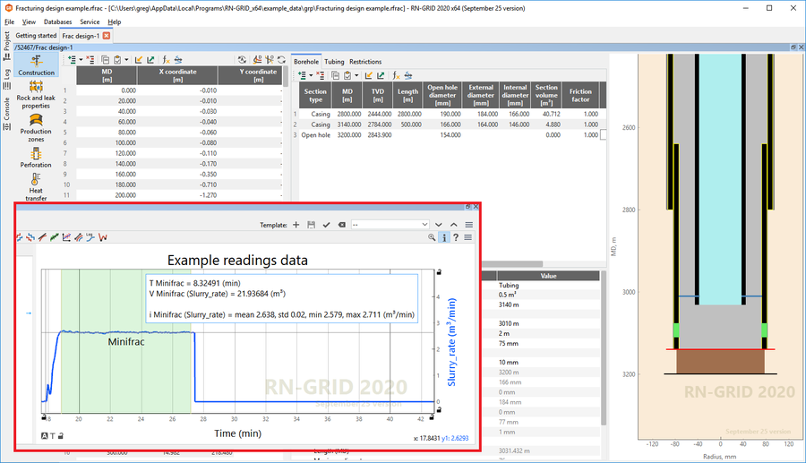The width and height of the screenshot is (806, 463).
Task: Click the chart help question mark icon
Action: click(456, 237)
